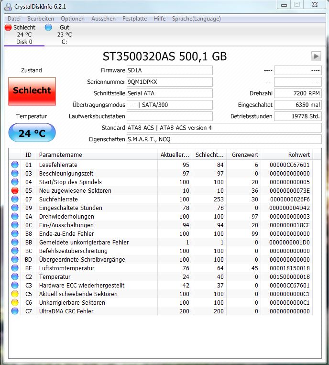Click blue status dot for UltraDMA CRC Fehler
329x365 pixels.
15,311
